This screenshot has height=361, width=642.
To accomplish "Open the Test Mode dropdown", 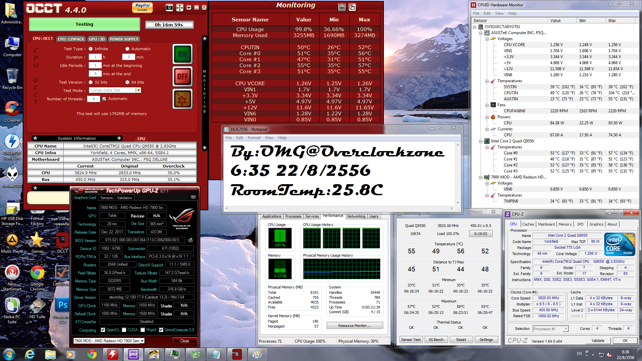I will [x=138, y=90].
